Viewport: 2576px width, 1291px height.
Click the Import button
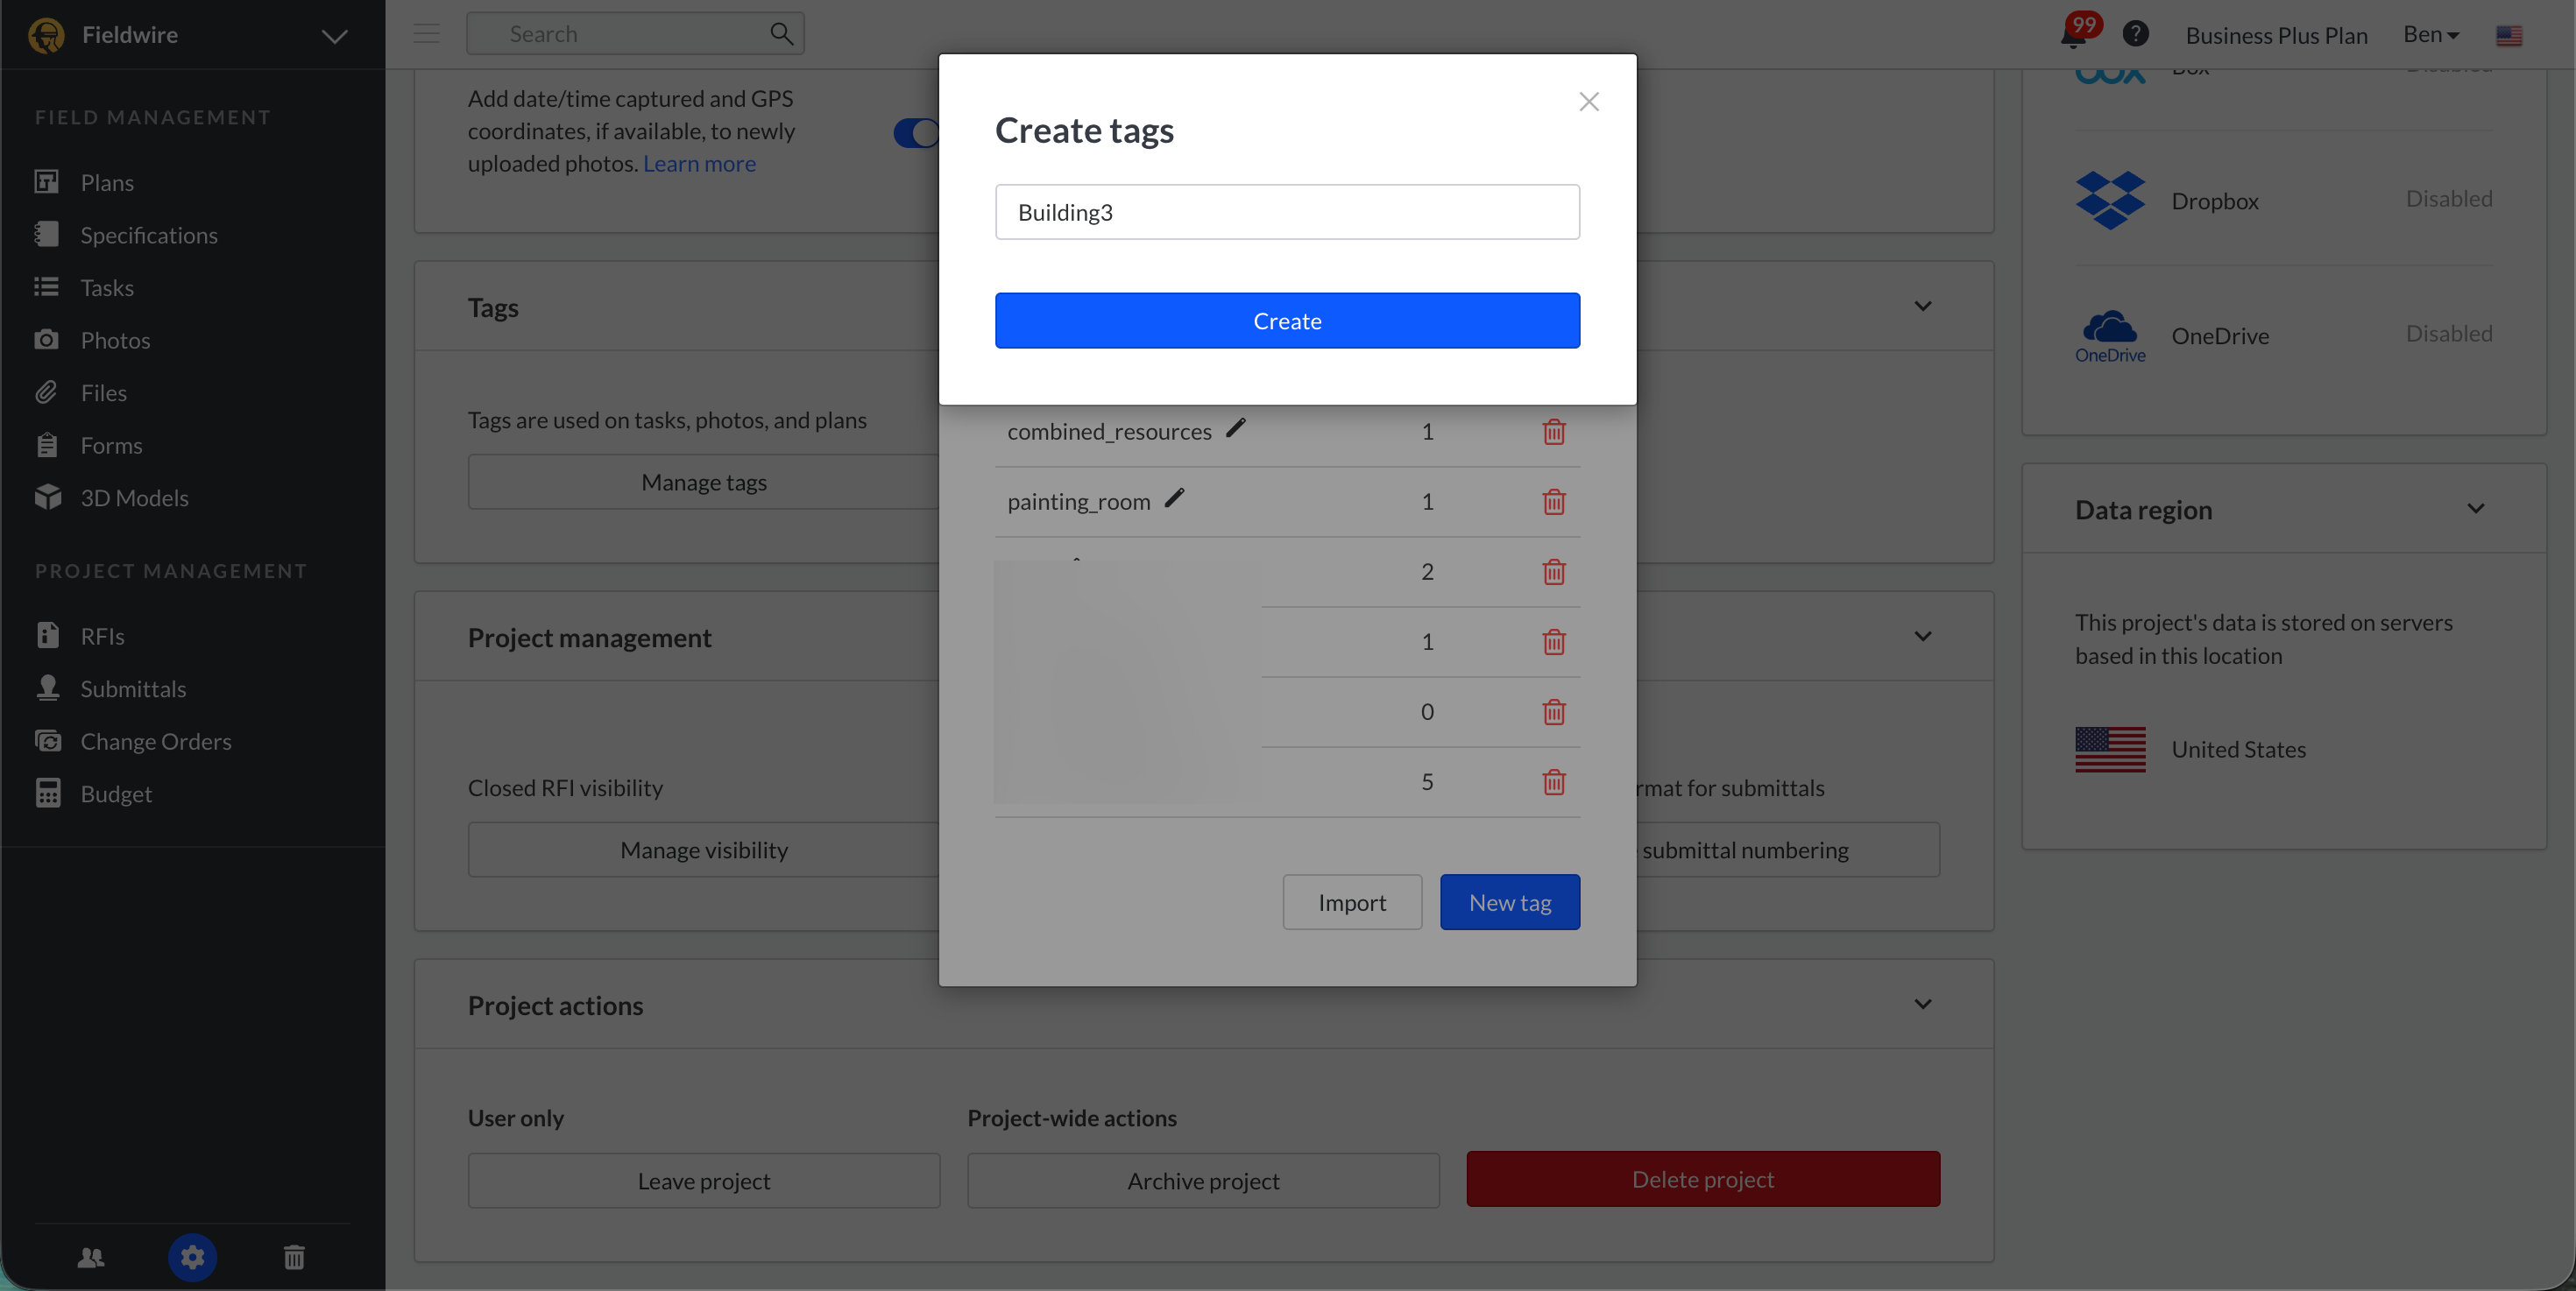1352,902
